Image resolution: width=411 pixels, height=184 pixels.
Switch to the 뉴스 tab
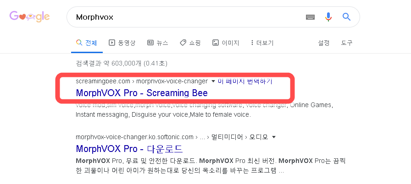click(157, 43)
